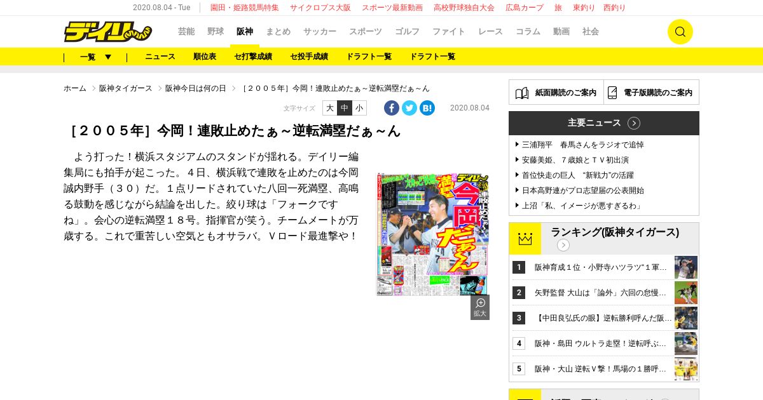Click thumbnail beside ranking 5 article
The image size is (763, 400).
point(686,369)
